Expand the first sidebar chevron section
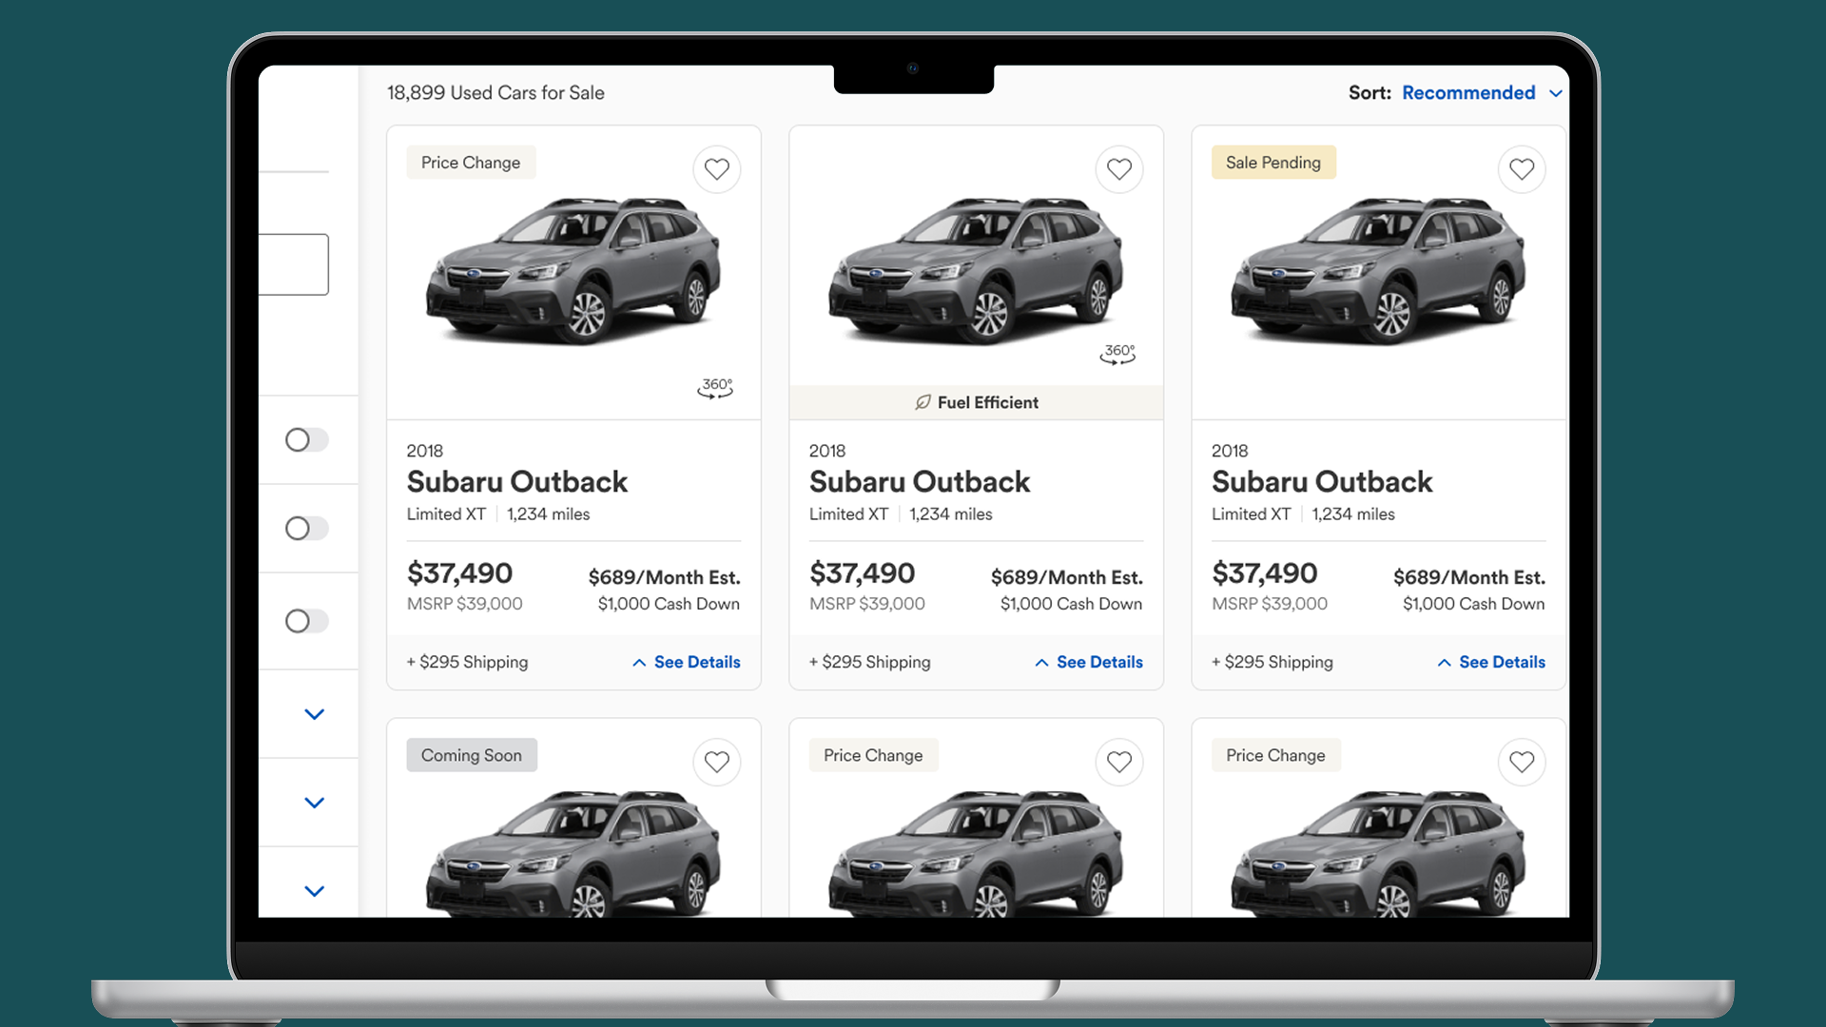1826x1027 pixels. [x=314, y=714]
